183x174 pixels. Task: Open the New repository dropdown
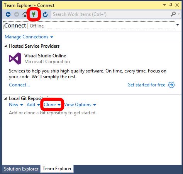[16, 105]
